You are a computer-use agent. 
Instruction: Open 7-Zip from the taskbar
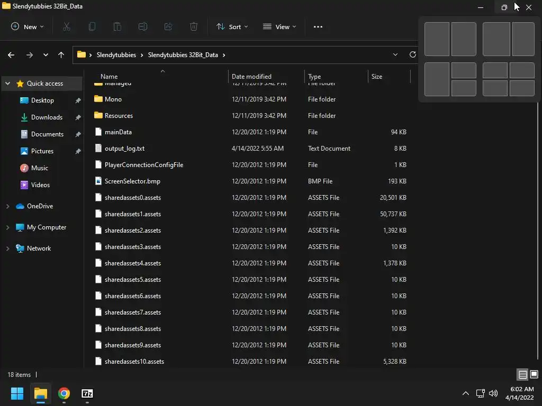point(87,393)
